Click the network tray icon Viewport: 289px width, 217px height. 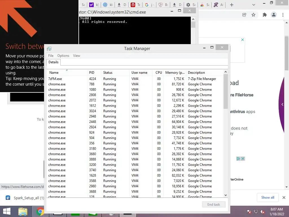pyautogui.click(x=256, y=212)
